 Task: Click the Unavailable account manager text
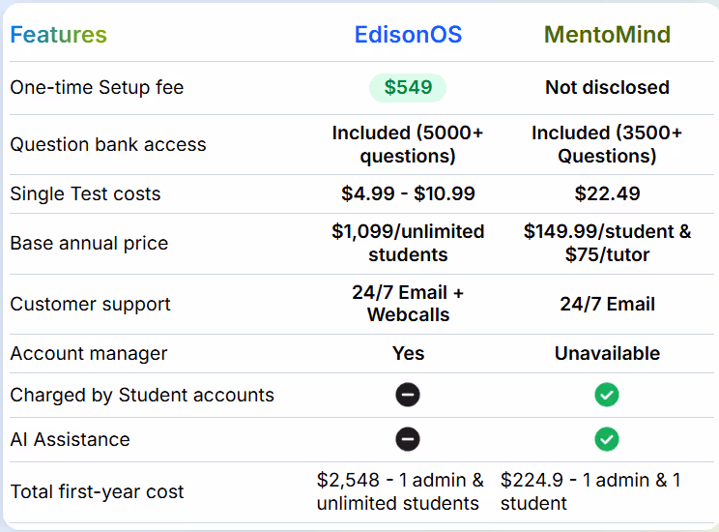[x=607, y=353]
